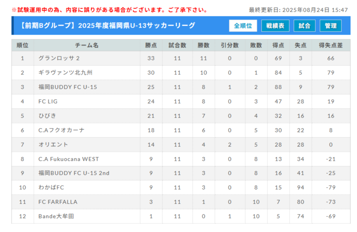This screenshot has height=232, width=357.
Task: Click the ひびき team name
Action: coord(47,116)
